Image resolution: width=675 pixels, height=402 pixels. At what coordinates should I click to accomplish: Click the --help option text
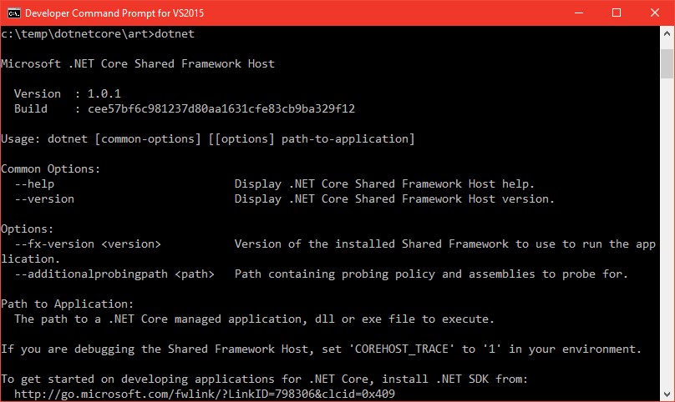tap(34, 184)
